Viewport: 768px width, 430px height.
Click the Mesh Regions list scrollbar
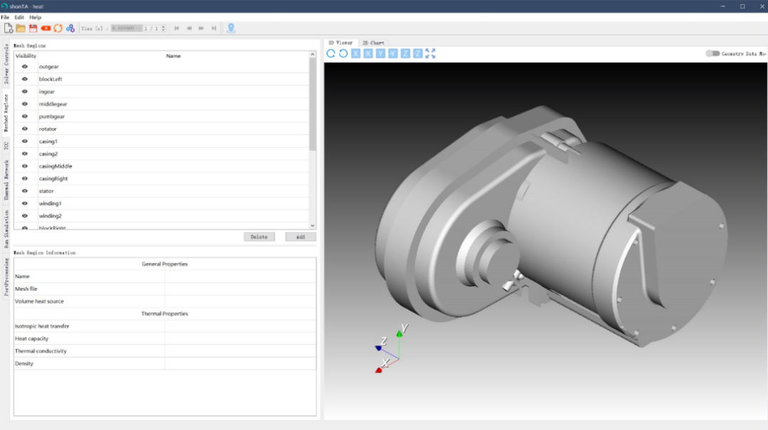(312, 103)
